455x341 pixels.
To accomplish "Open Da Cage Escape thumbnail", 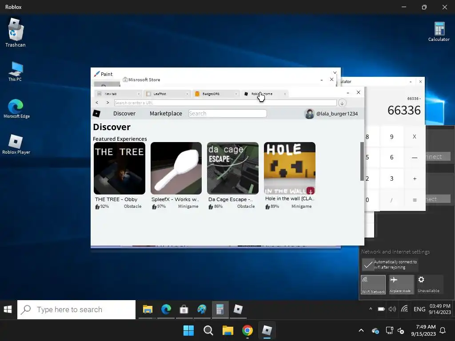I will point(232,168).
